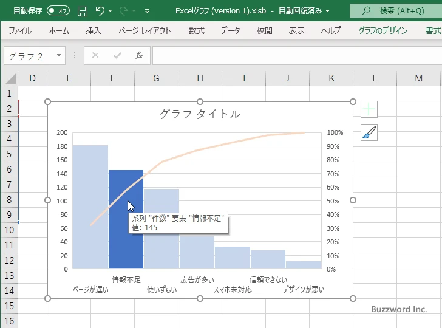The height and width of the screenshot is (328, 442).
Task: Click the 100% secondary axis label
Action: [335, 132]
